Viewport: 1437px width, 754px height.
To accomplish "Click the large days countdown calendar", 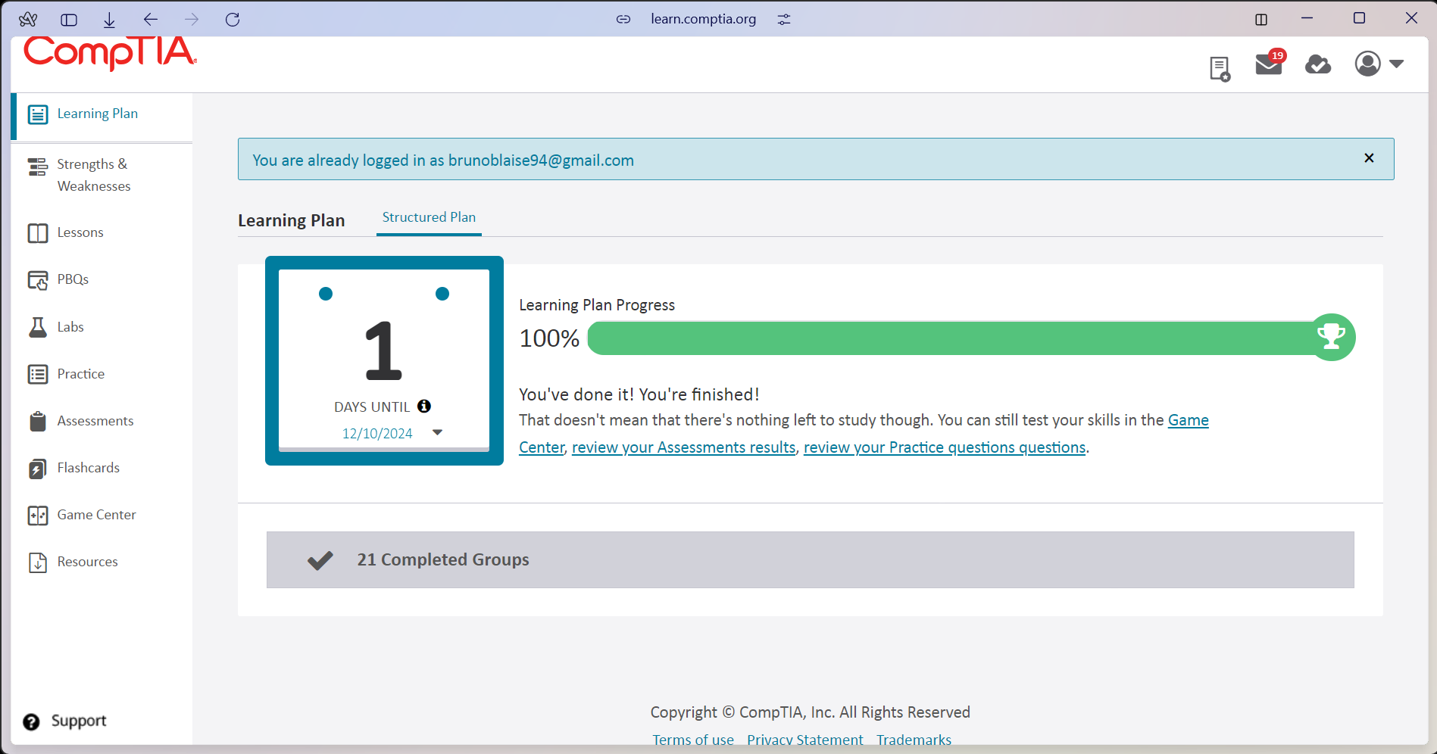I will (384, 360).
